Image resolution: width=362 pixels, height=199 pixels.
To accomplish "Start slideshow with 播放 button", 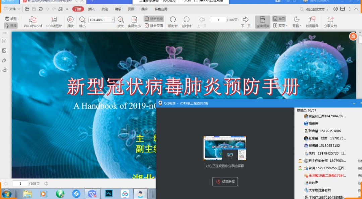I will pos(70,22).
